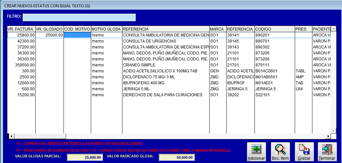The height and width of the screenshot is (163, 342).
Task: Click the horizontal scrollbar right arrow
Action: point(328,136)
